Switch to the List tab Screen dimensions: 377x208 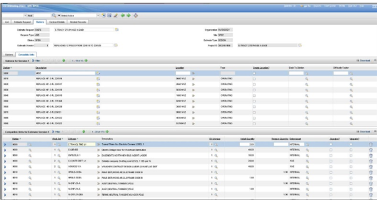coord(7,22)
